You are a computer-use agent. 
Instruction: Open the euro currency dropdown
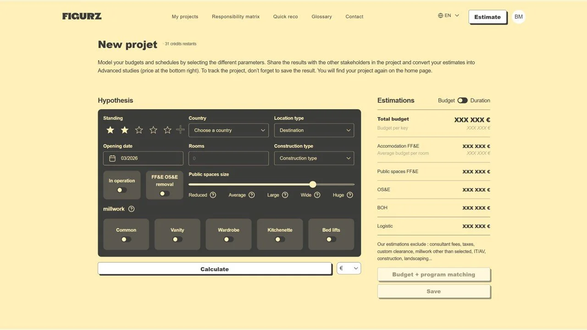[349, 268]
